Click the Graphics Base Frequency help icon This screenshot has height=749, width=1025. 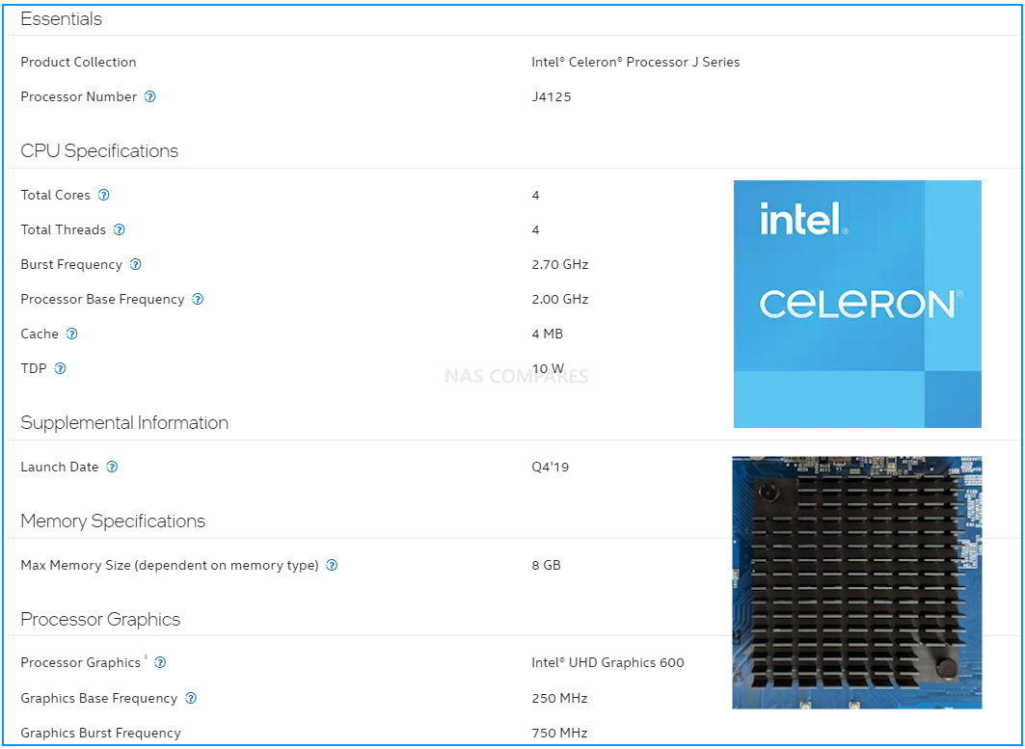[191, 698]
